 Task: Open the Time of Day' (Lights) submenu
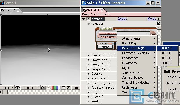(x=137, y=82)
